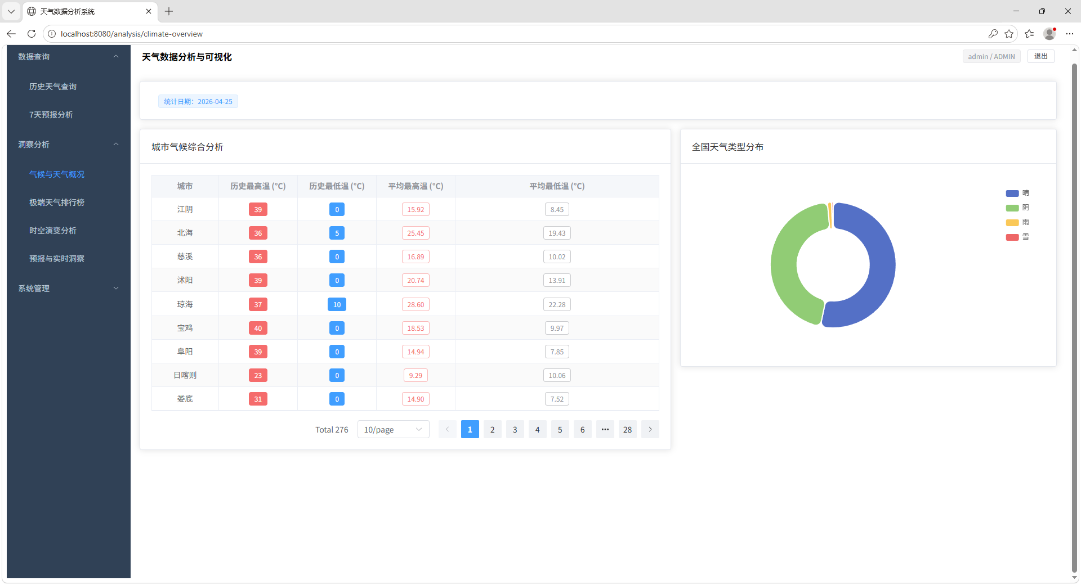Go to page 28 in pagination
Image resolution: width=1081 pixels, height=585 pixels.
click(627, 429)
